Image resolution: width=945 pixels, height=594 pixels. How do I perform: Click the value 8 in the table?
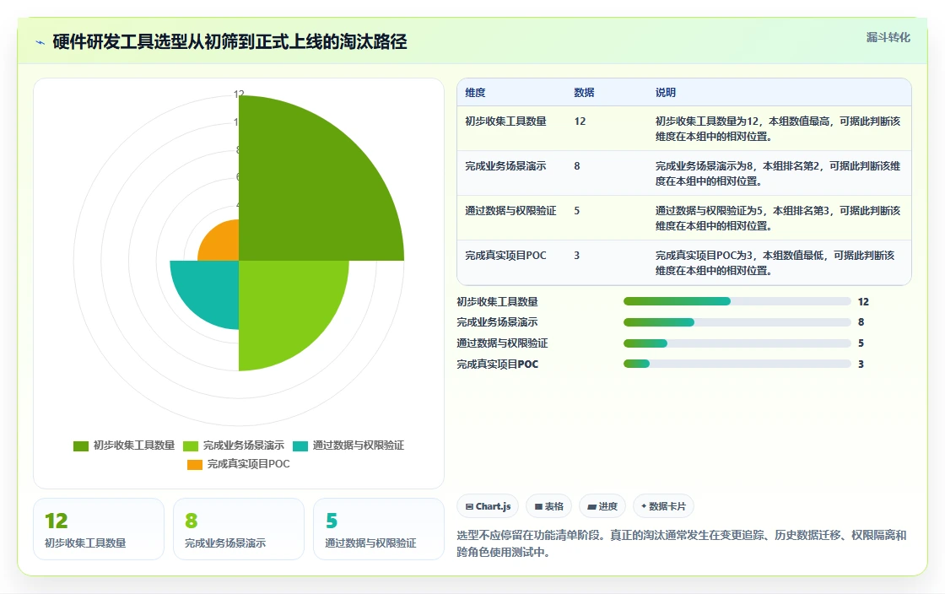577,165
